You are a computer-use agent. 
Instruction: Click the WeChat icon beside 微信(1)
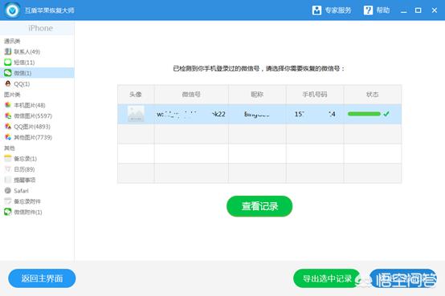tap(8, 73)
